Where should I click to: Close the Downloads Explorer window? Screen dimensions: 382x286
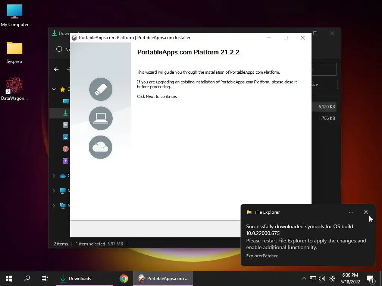pos(332,33)
